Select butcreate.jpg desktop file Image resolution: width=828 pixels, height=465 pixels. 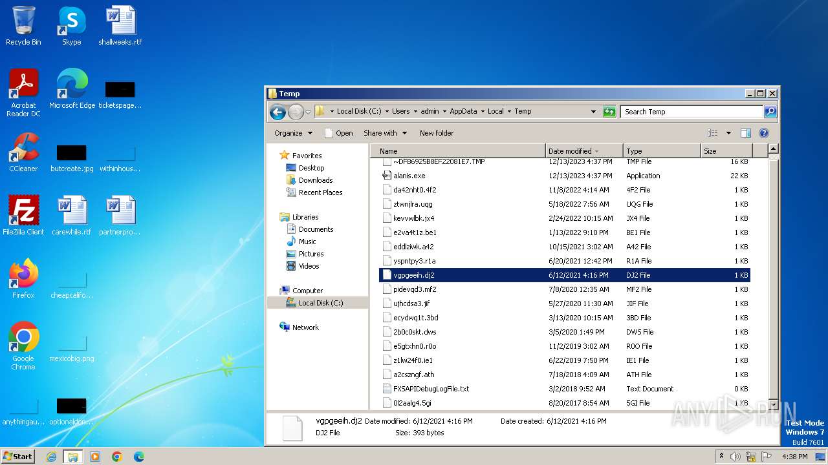tap(72, 159)
